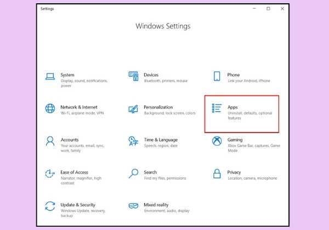Click the Update & Security refresh icon
Viewport: 329px width, 230px height.
pos(50,206)
